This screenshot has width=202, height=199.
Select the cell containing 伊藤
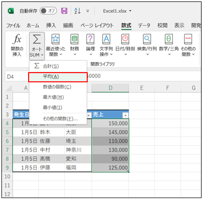coord(52,168)
